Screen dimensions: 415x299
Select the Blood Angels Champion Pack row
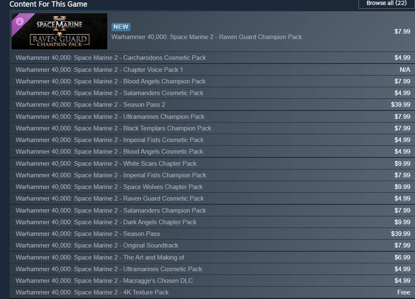[x=212, y=81]
